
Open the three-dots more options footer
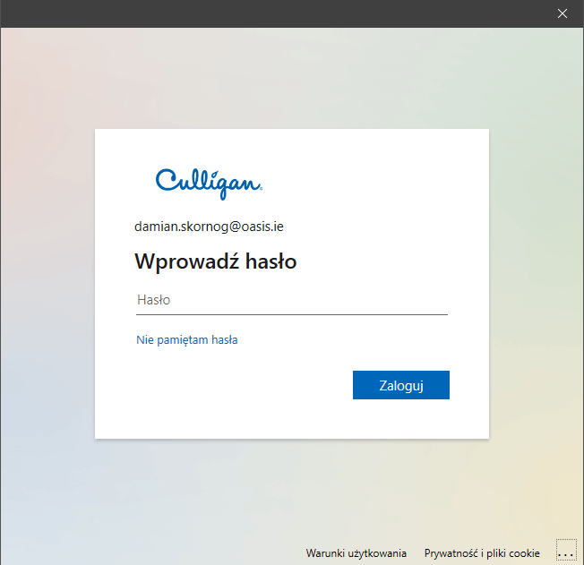(566, 550)
